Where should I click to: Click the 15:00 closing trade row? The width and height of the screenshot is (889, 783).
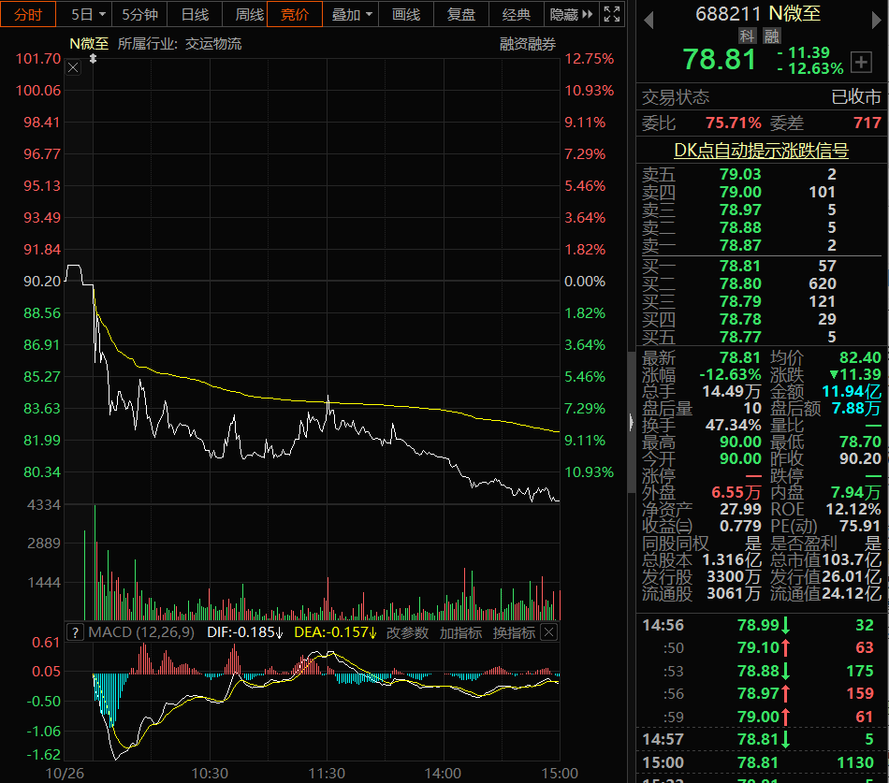758,762
